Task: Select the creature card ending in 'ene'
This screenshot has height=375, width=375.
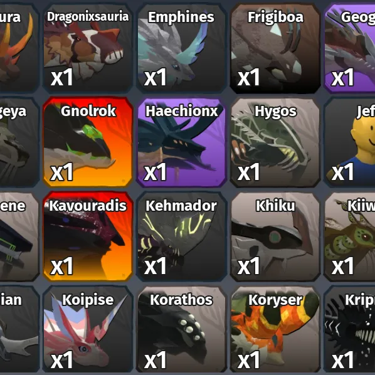Action: (x=19, y=236)
